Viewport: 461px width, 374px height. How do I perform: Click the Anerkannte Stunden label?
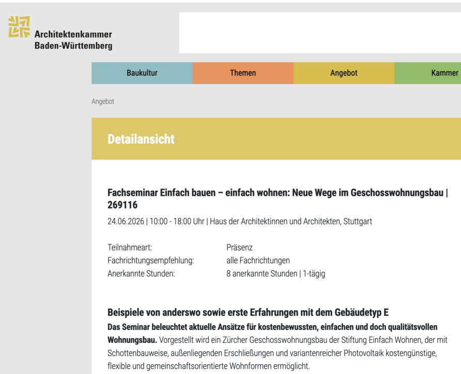click(141, 274)
